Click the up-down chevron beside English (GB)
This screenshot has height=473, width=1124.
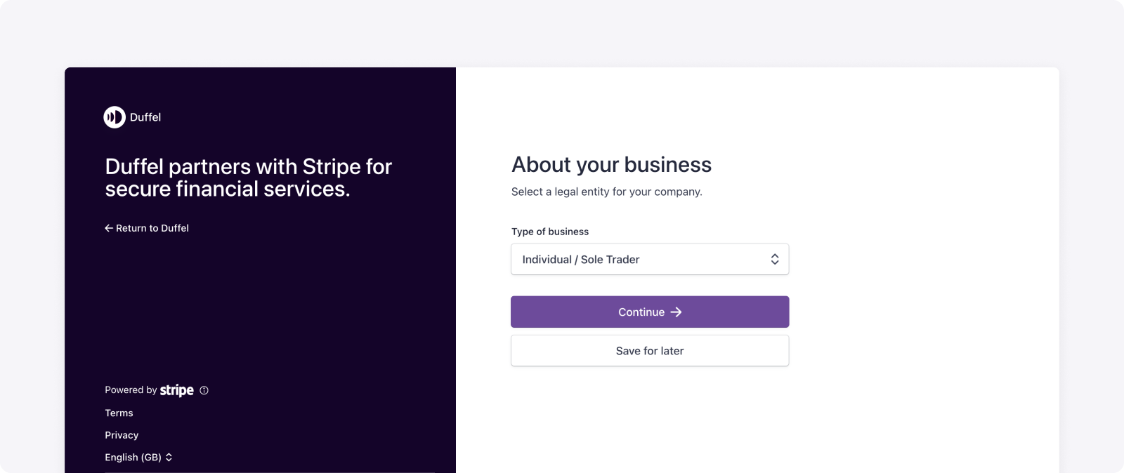[x=169, y=458]
